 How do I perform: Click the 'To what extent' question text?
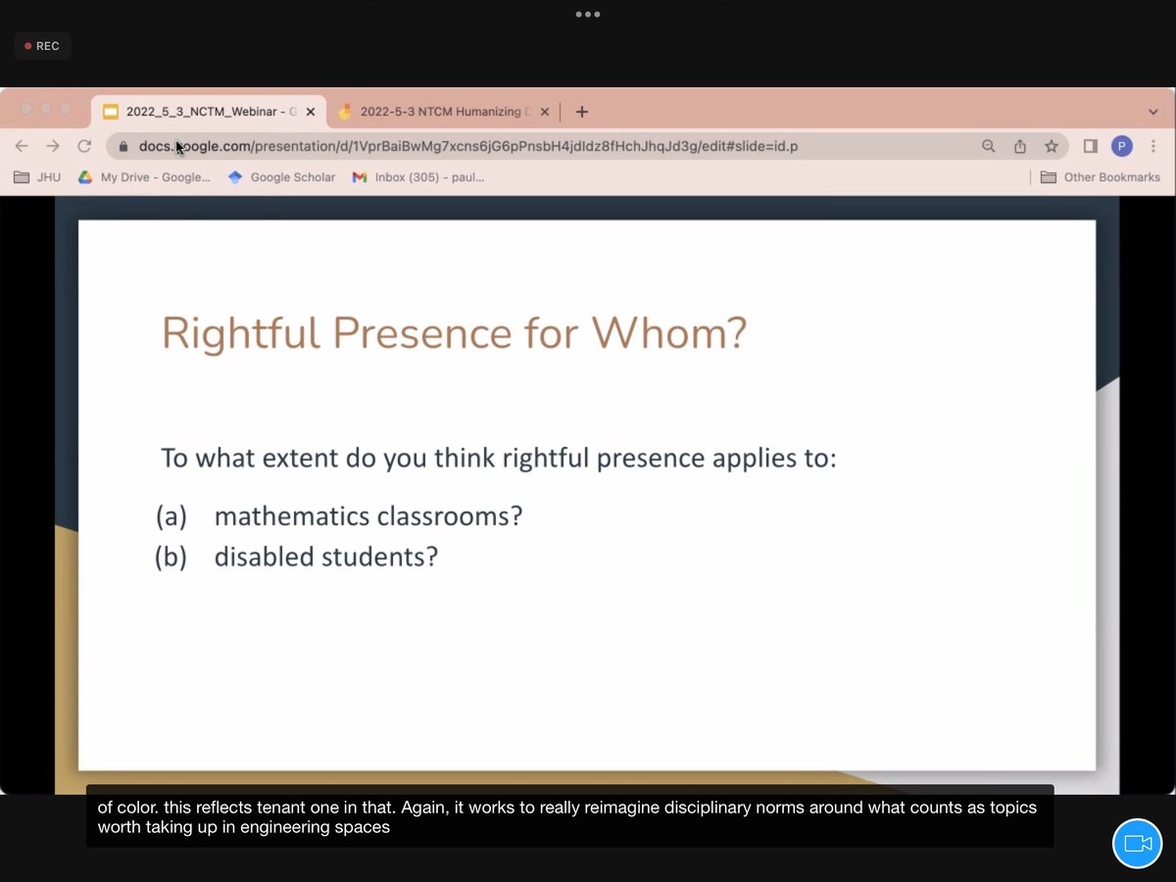click(x=498, y=458)
